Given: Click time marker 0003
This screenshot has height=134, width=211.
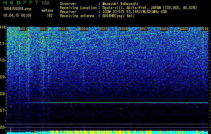Looking at the screenshot, I should click(x=63, y=29).
